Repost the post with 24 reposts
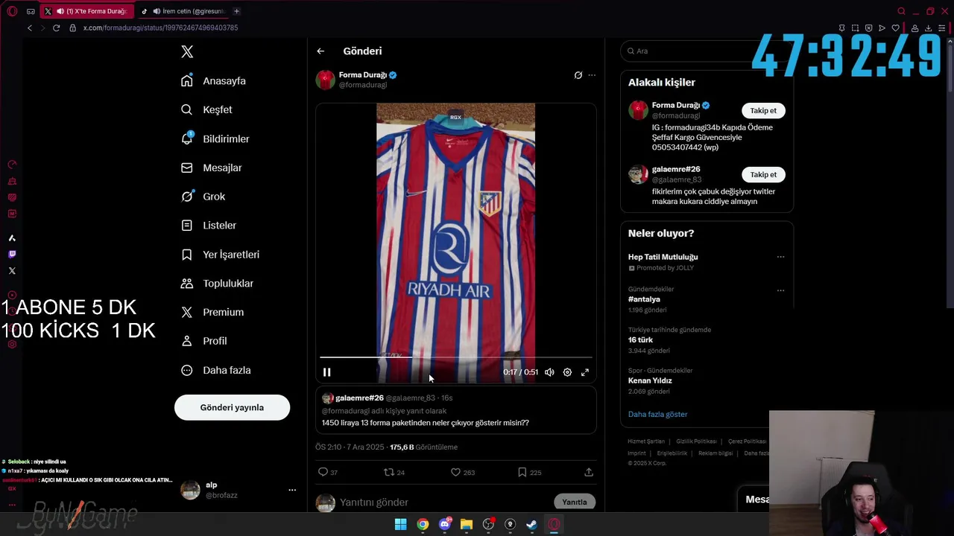 (394, 472)
